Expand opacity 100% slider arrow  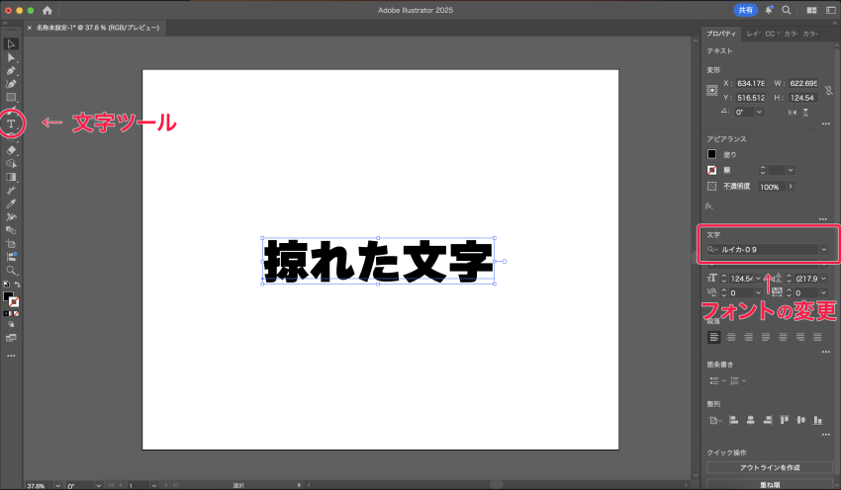click(791, 187)
